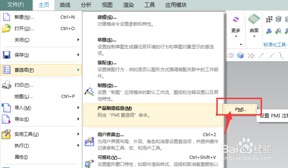Click the 可视化 visualization icon
Viewport: 288px width, 168px height.
[89, 163]
